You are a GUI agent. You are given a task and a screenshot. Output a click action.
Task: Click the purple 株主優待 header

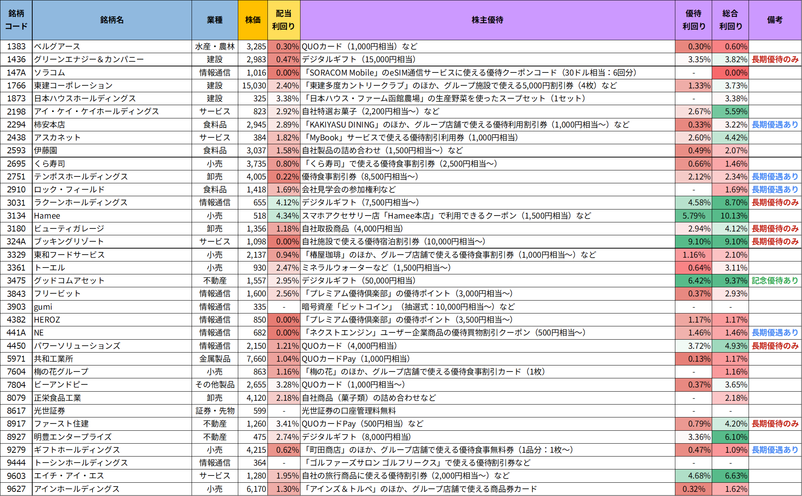pos(487,20)
